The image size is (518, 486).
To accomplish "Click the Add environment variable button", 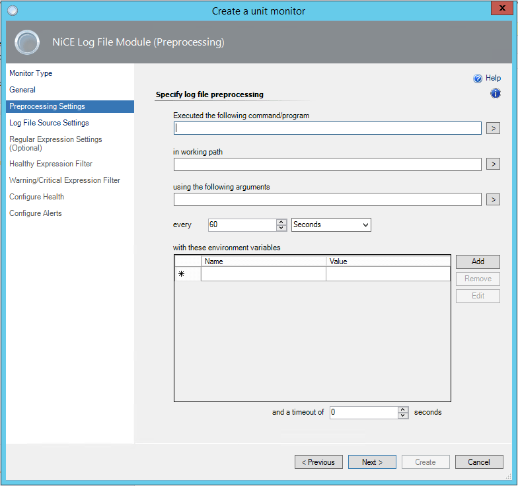I will pos(478,261).
